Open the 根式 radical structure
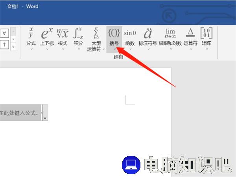The image size is (236, 177). click(63, 39)
